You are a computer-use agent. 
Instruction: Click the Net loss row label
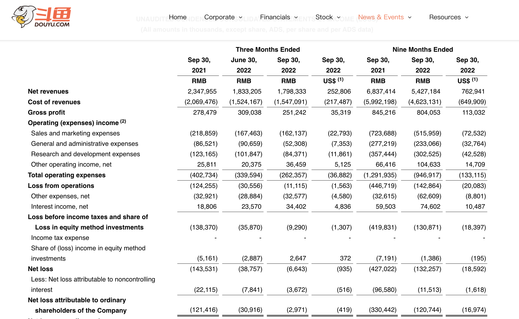[x=40, y=269]
